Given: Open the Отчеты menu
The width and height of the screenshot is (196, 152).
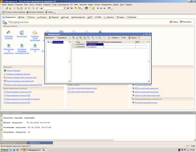Looking at the screenshot, I should click(97, 5).
